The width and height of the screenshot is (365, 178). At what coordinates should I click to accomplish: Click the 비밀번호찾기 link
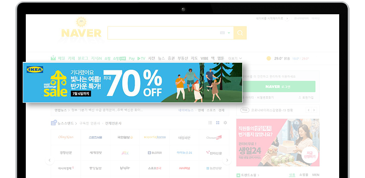point(265,98)
